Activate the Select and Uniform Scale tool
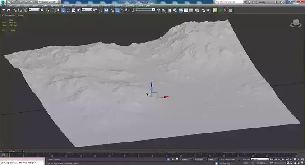This screenshot has width=305, height=165. [x=74, y=10]
